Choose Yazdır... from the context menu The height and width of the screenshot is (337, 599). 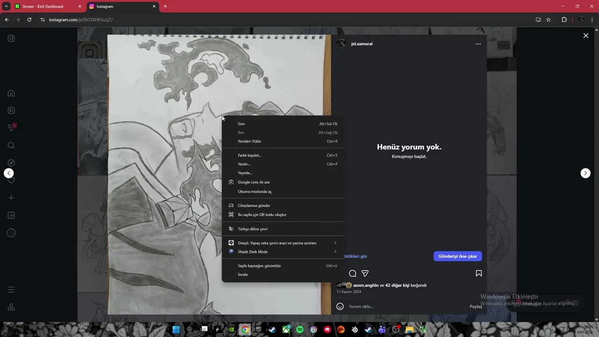tap(283, 164)
